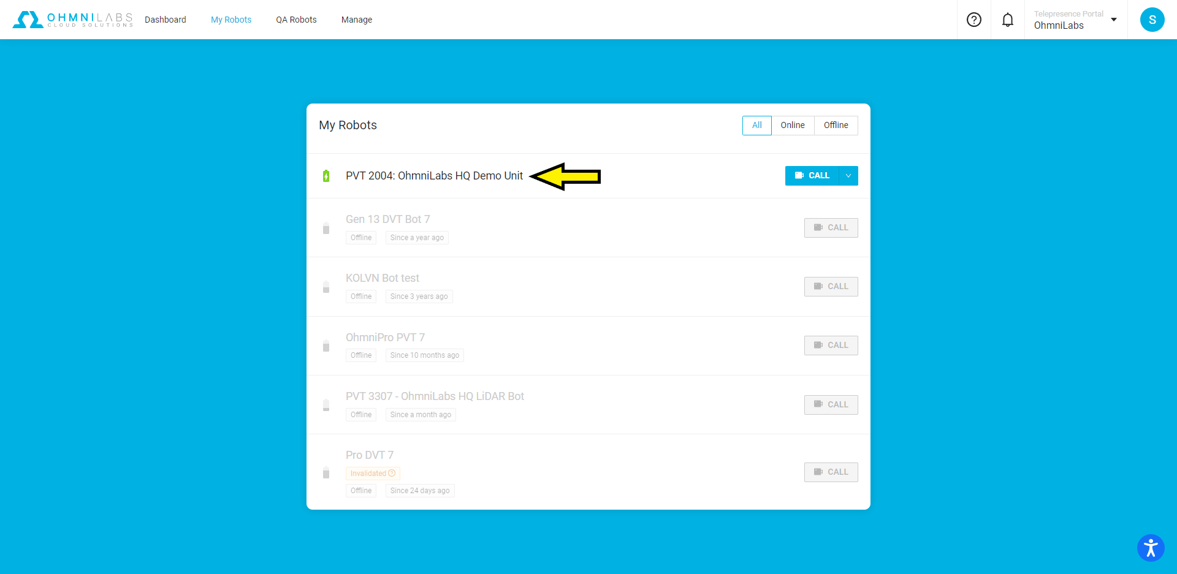This screenshot has height=574, width=1177.
Task: Click Offline tag under OhmniPro PVT 7
Action: tap(361, 355)
